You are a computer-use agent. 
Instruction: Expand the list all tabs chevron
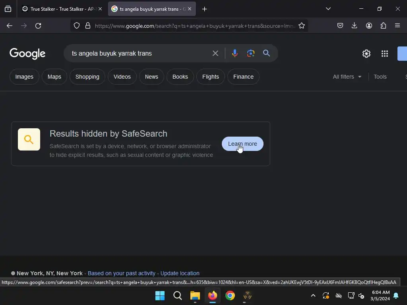pos(328,9)
